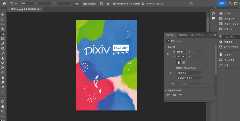
Task: Select the Hand tool
Action: (x=3, y=107)
